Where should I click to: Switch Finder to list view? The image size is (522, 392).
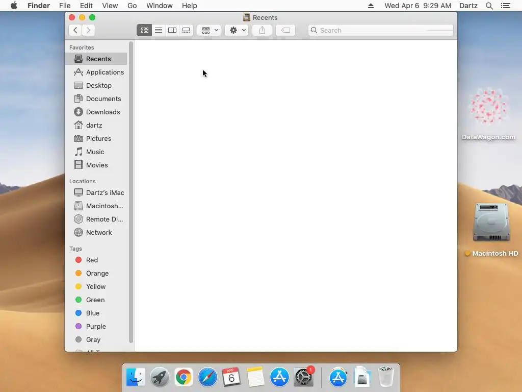(159, 30)
